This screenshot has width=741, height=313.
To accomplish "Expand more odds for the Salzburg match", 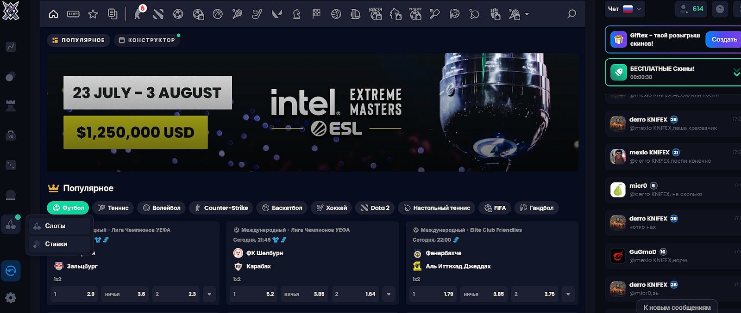I will click(209, 294).
